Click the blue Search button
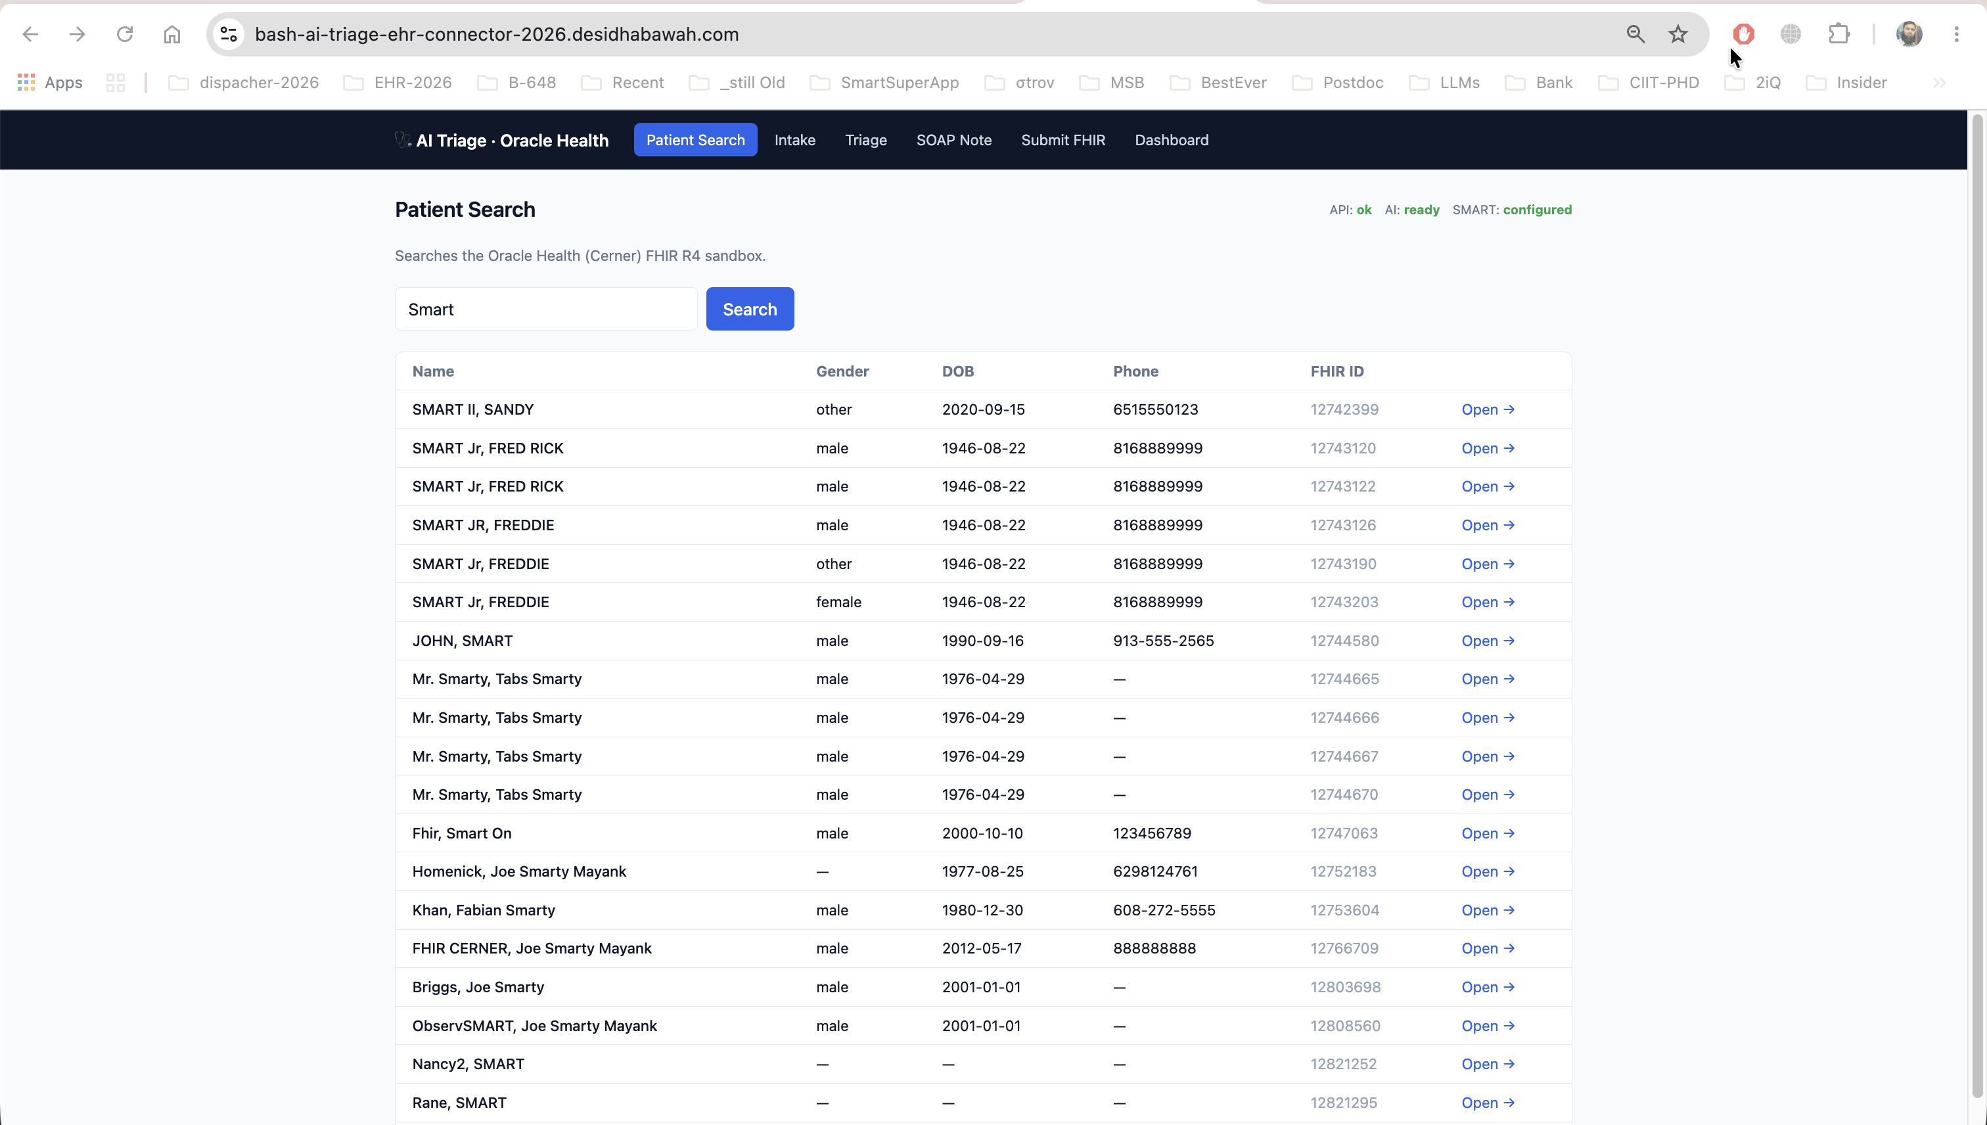The height and width of the screenshot is (1125, 1987). (x=750, y=309)
